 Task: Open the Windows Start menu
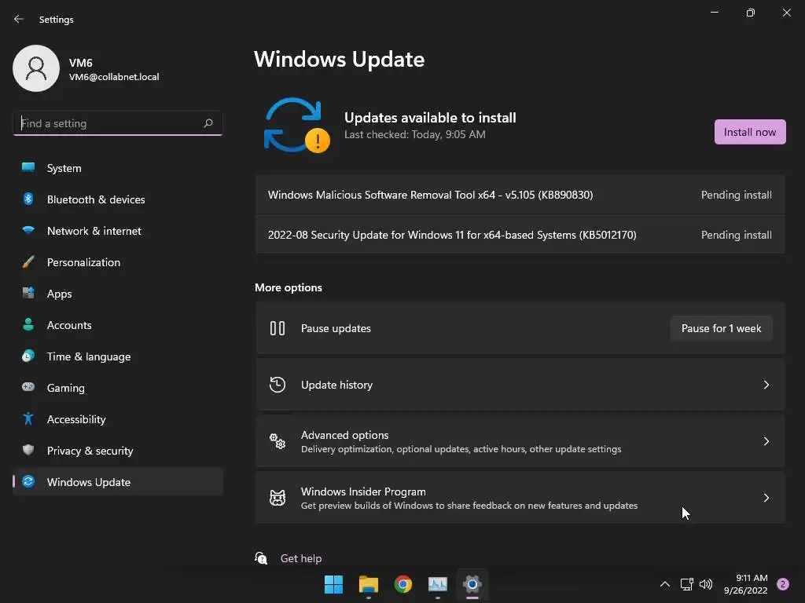point(333,584)
